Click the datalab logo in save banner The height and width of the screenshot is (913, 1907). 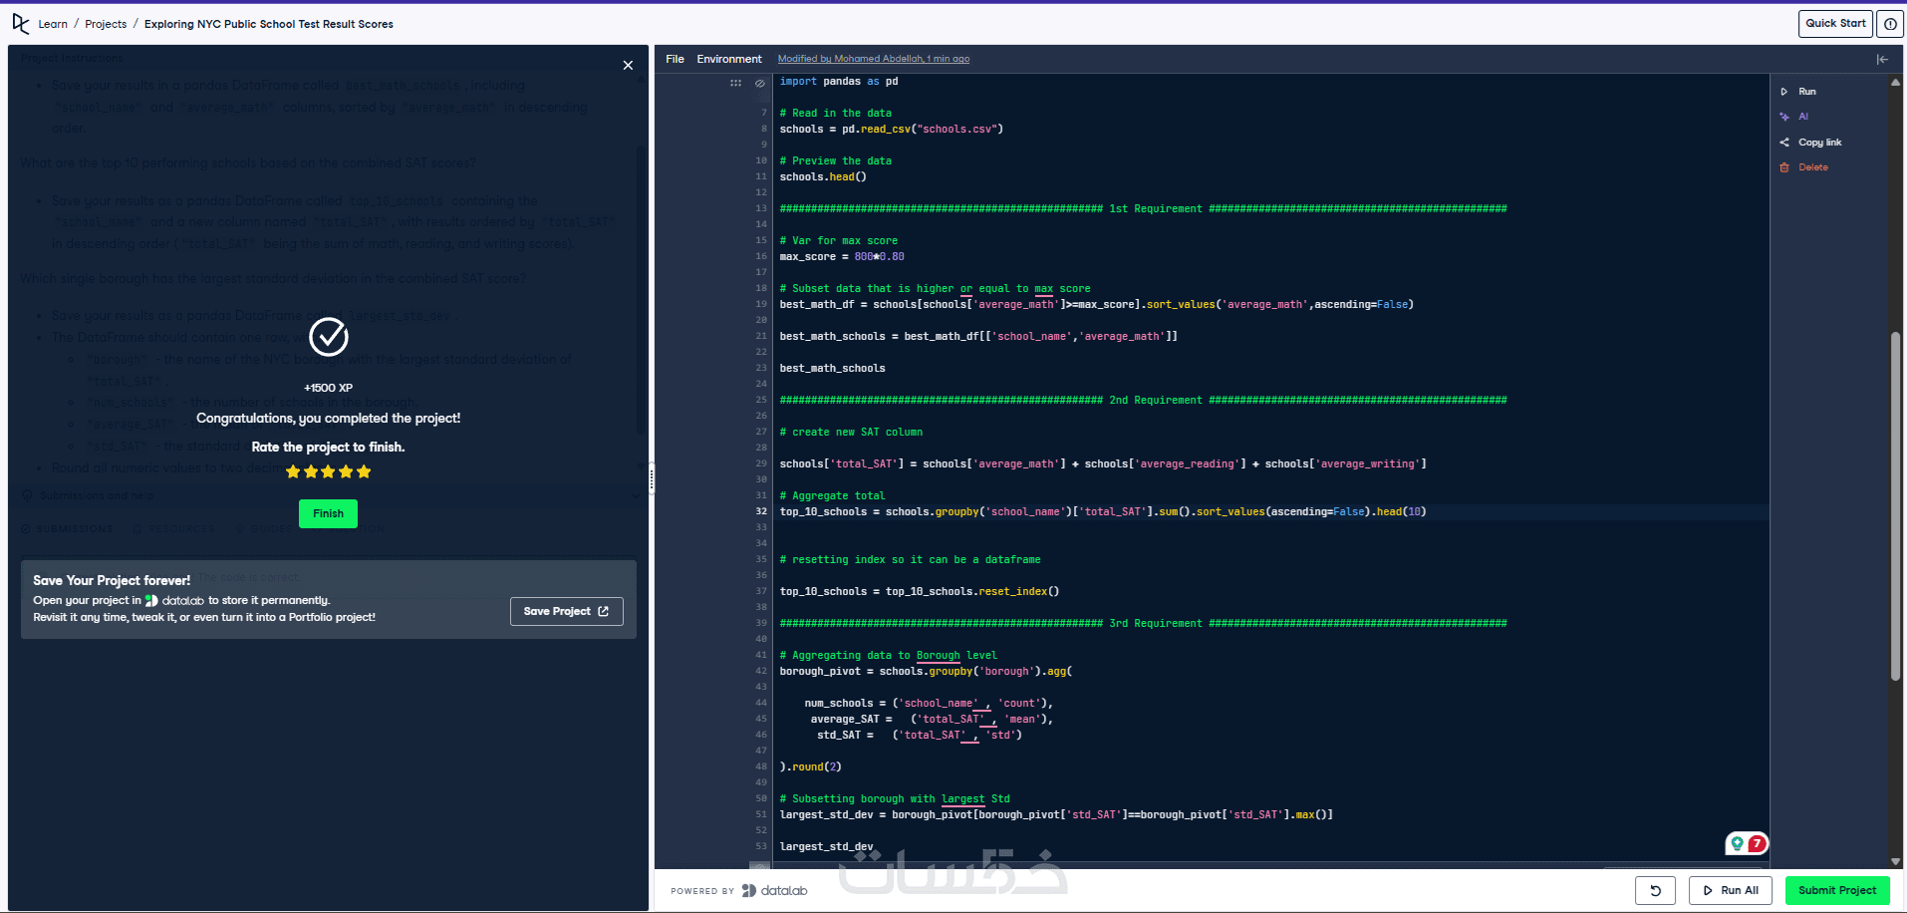(174, 600)
